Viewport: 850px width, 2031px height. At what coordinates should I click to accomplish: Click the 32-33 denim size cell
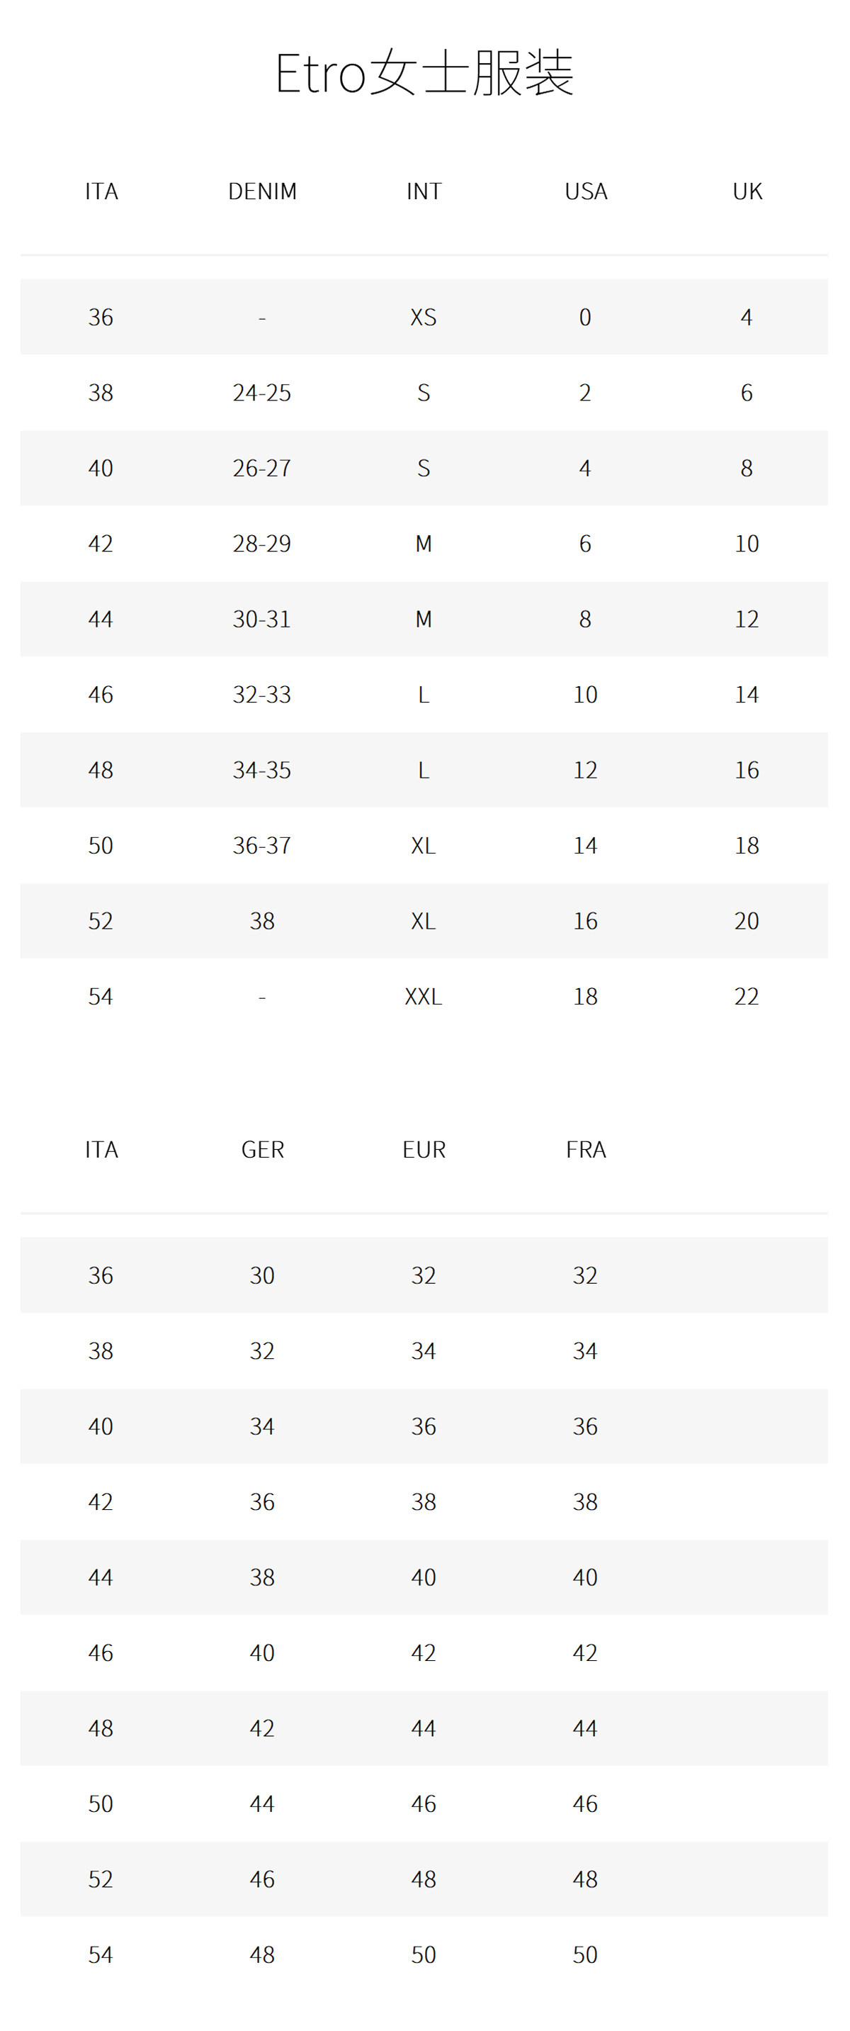tap(262, 695)
